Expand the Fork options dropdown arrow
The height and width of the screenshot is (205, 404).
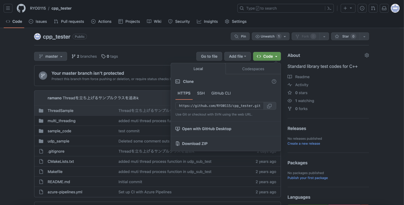point(324,36)
